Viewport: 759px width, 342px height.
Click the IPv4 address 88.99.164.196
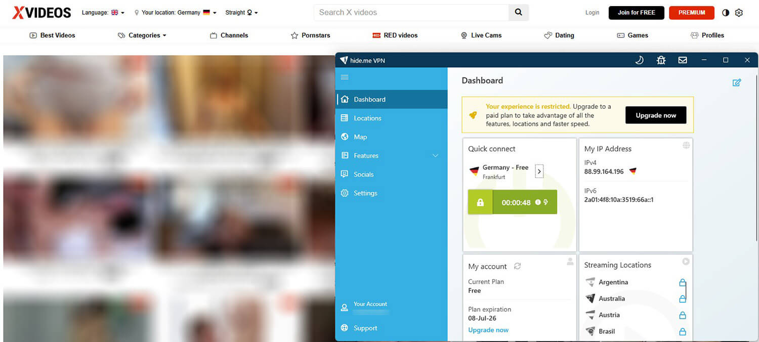click(x=604, y=172)
